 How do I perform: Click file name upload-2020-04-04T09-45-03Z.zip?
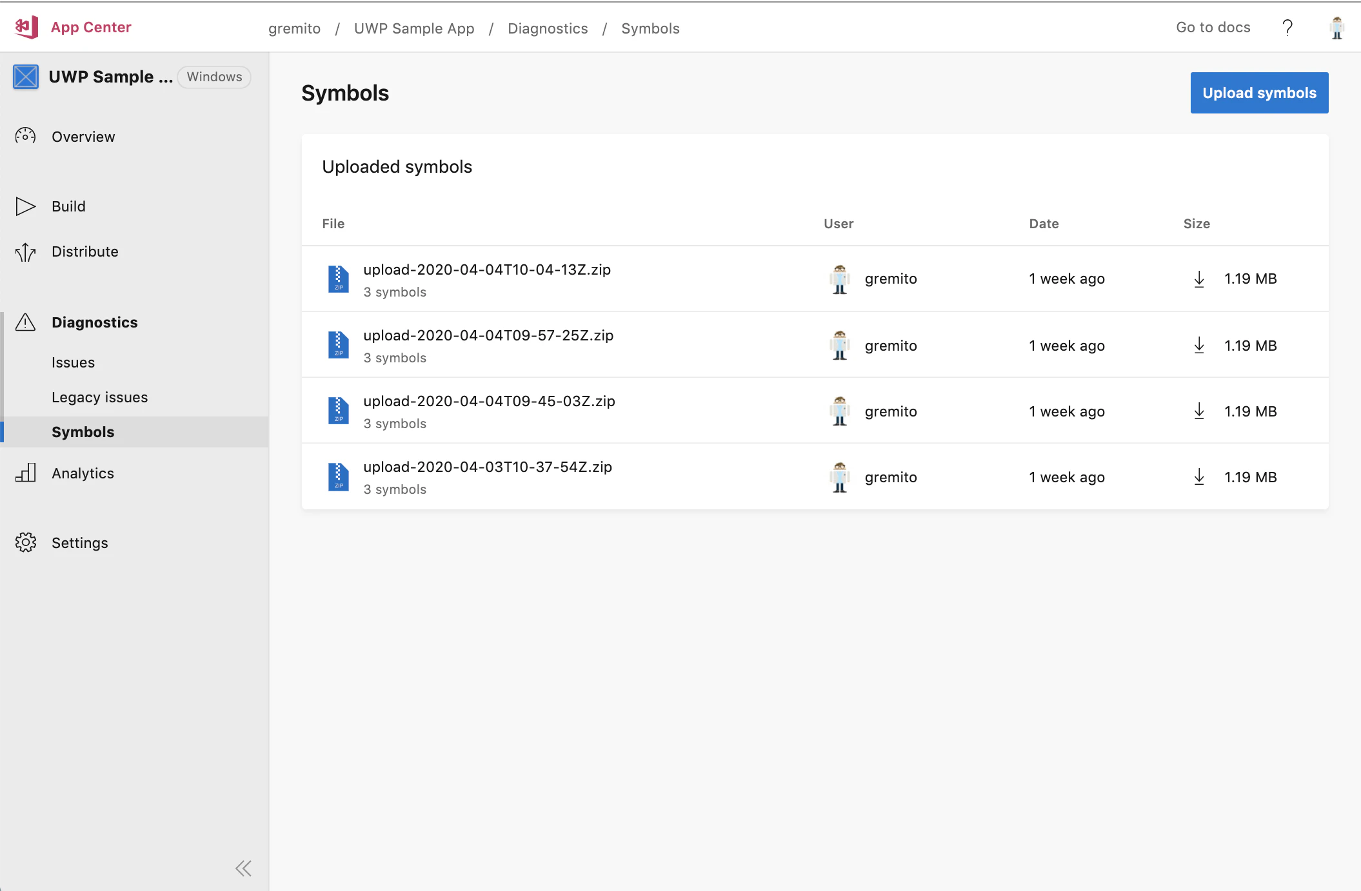(489, 401)
